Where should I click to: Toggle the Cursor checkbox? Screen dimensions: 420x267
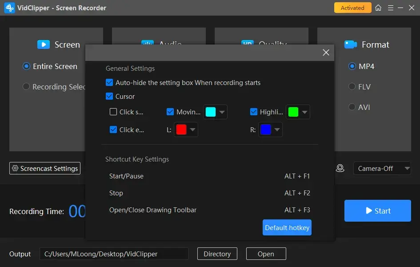(x=109, y=96)
